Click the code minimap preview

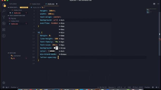tap(152, 11)
